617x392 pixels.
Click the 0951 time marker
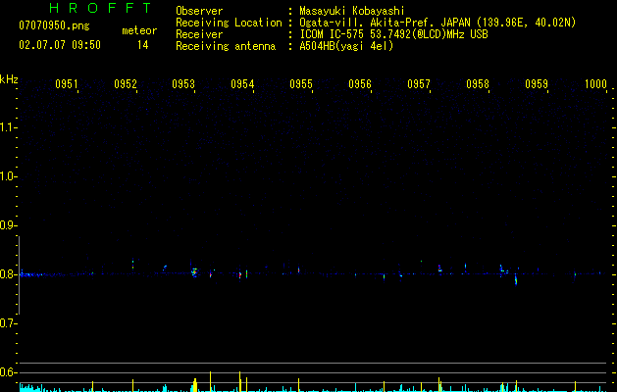point(66,83)
